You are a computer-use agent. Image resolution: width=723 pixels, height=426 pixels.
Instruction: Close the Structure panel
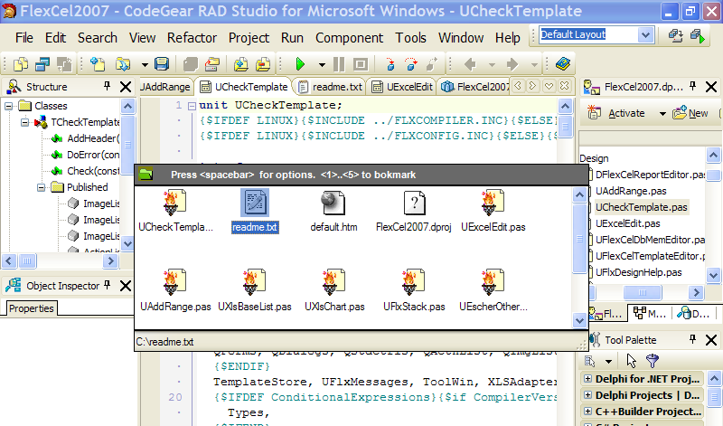click(x=126, y=86)
